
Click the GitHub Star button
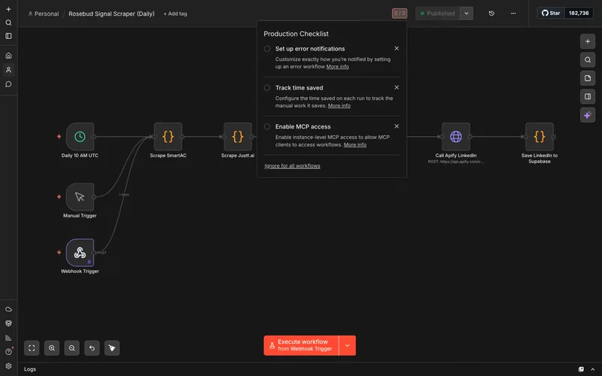coord(551,13)
